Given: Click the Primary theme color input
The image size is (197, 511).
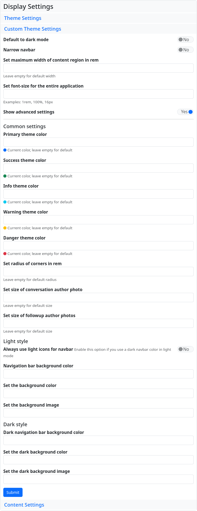Looking at the screenshot, I should [x=98, y=142].
